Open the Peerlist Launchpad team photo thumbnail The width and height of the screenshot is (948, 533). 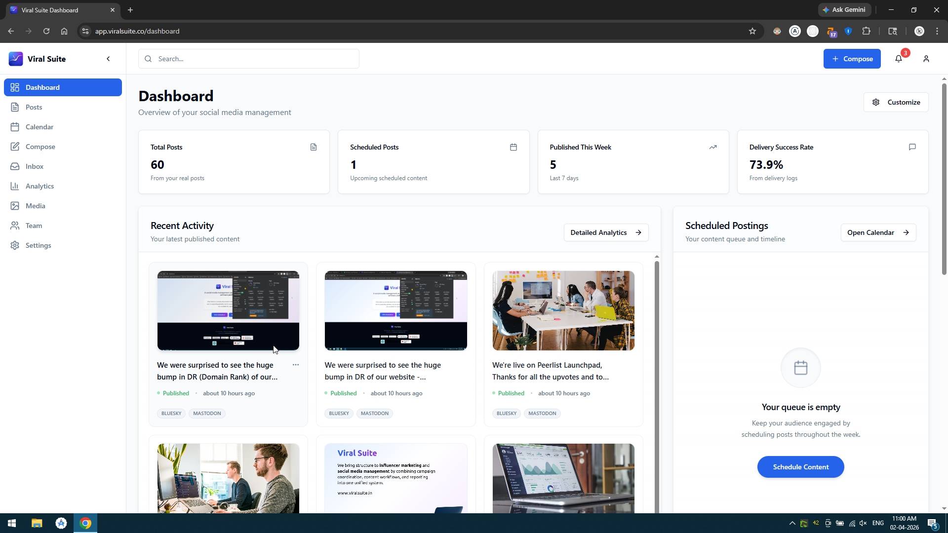pyautogui.click(x=563, y=310)
